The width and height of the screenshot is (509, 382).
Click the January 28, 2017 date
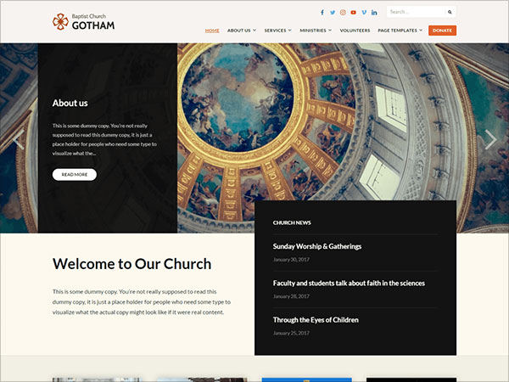point(291,296)
